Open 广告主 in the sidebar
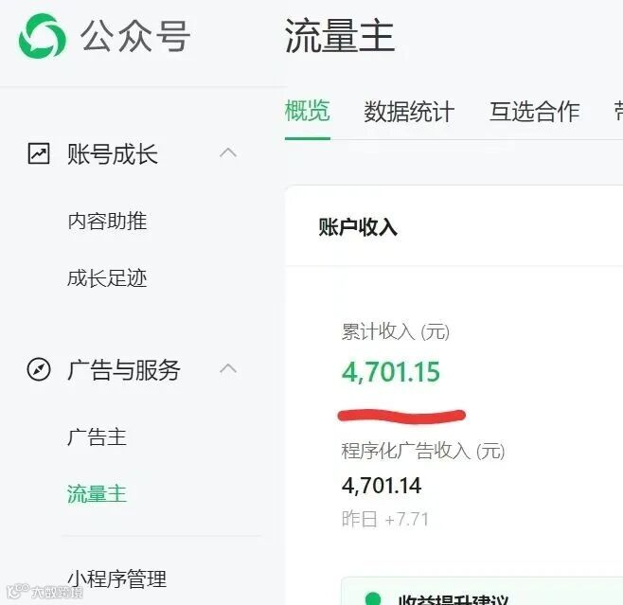 tap(97, 437)
